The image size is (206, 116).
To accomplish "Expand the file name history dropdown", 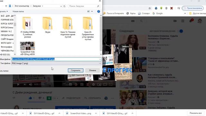I will (100, 59).
